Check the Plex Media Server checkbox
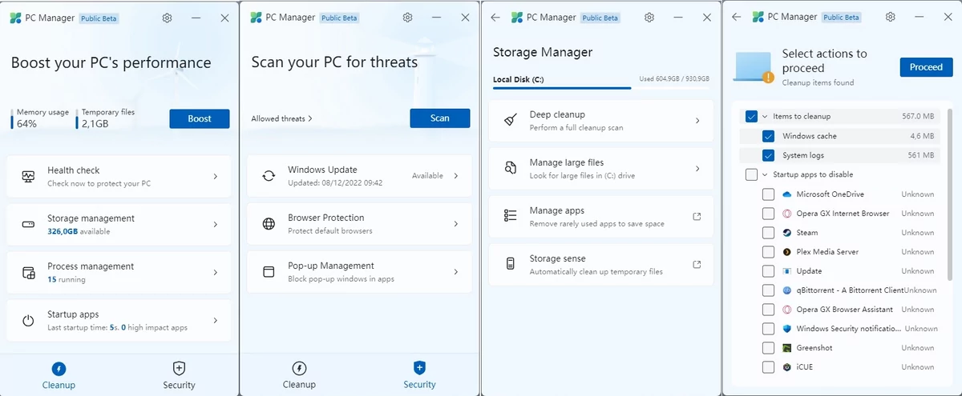Screen dimensions: 962x396 pyautogui.click(x=768, y=252)
